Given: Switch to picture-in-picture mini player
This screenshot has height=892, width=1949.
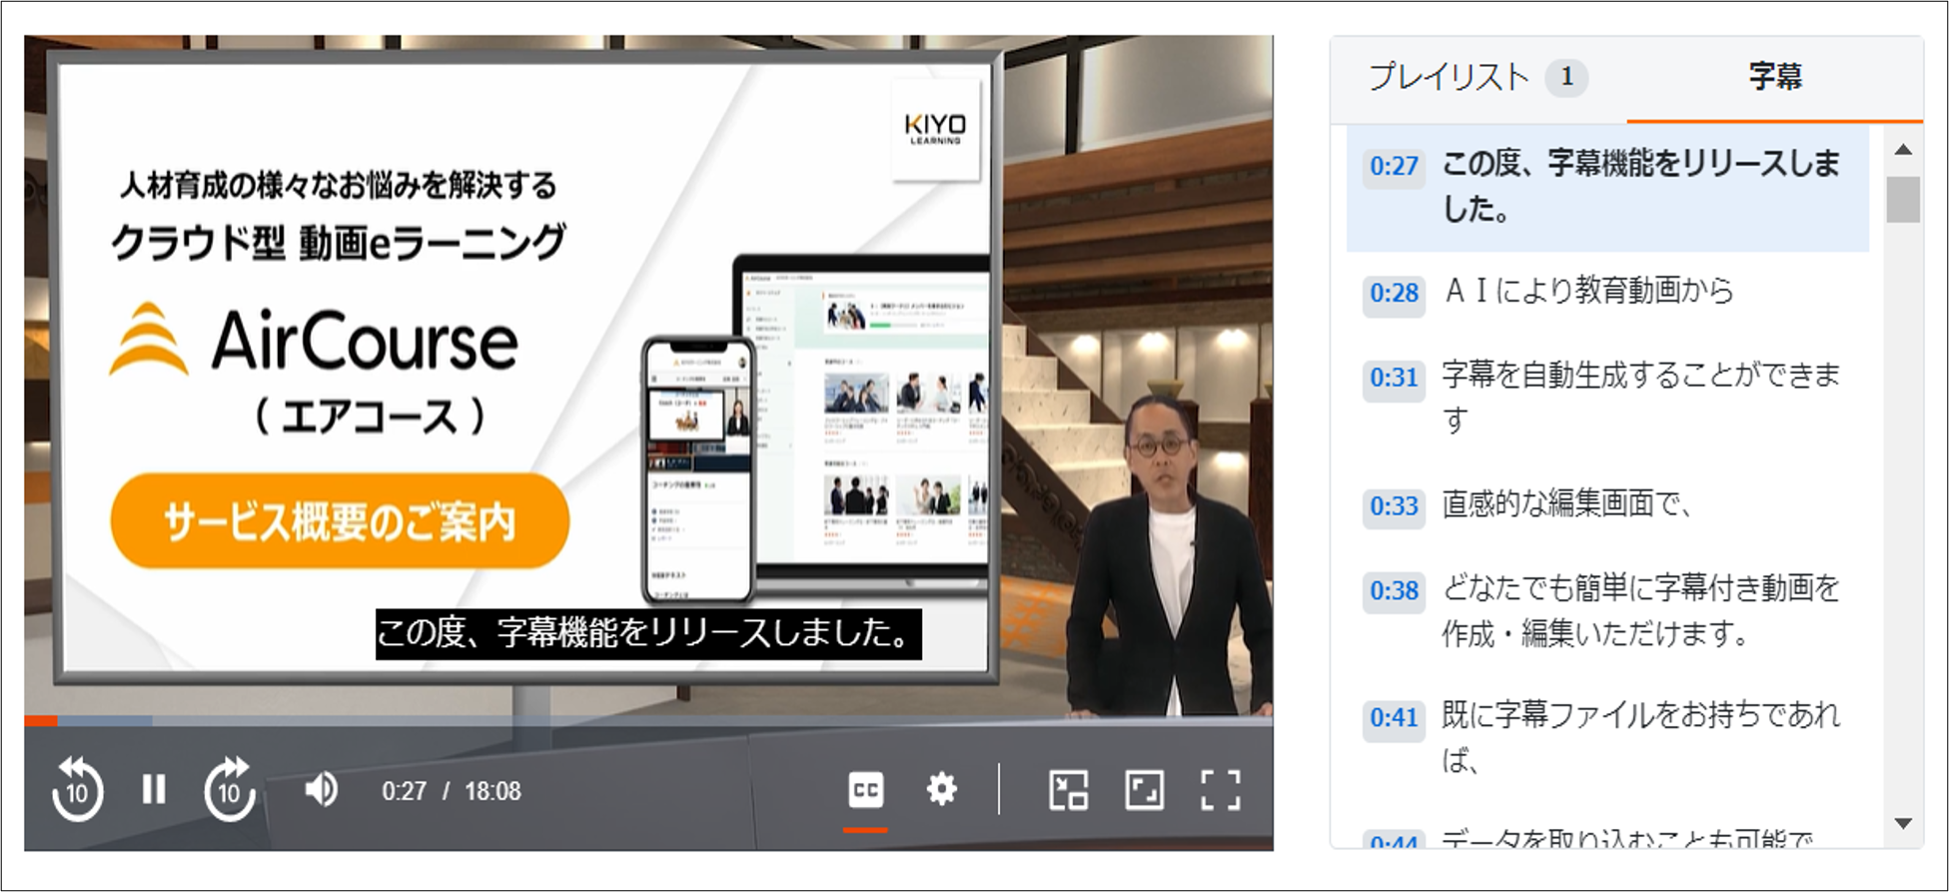Looking at the screenshot, I should (x=1068, y=790).
